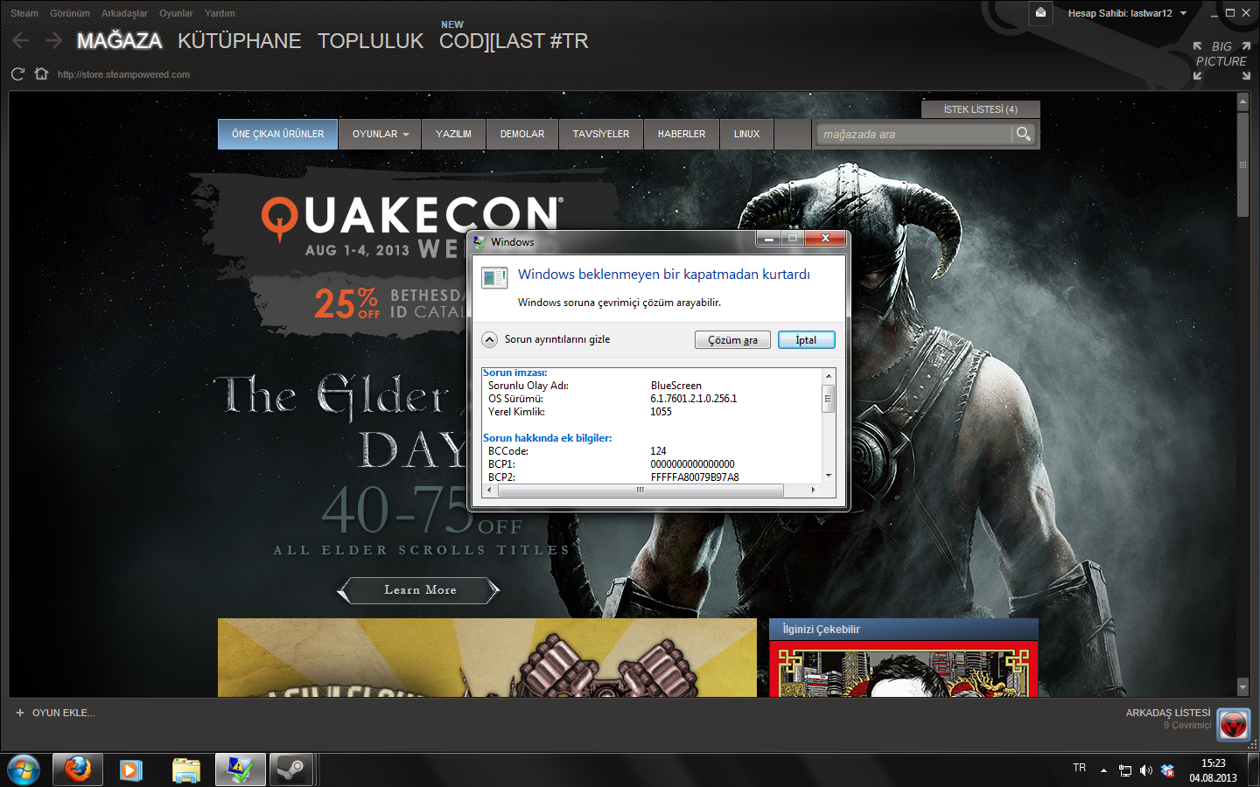Open the İstek Listesi (4) wishlist

980,109
